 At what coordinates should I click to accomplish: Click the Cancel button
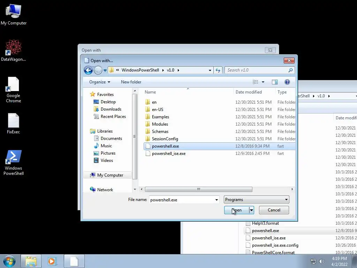coord(274,210)
